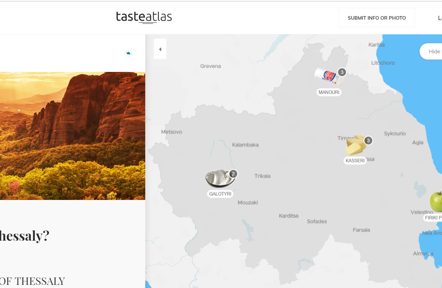
Task: Click Farsala town label on map
Action: [361, 230]
